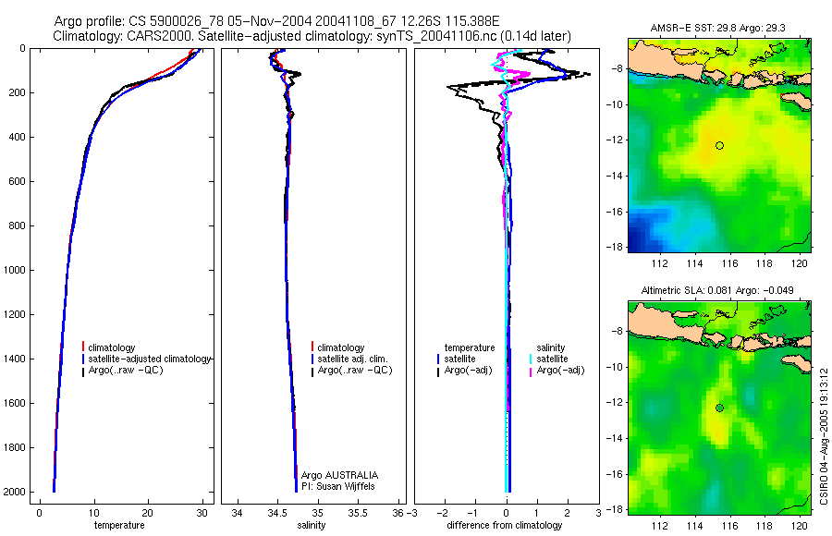Click the '20' temperature axis tick
This screenshot has width=832, height=536.
(148, 514)
